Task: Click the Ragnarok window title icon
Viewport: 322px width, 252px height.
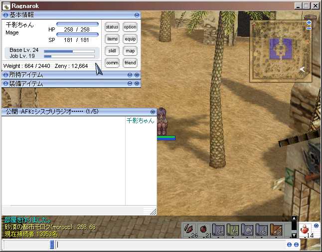Action: [6, 6]
